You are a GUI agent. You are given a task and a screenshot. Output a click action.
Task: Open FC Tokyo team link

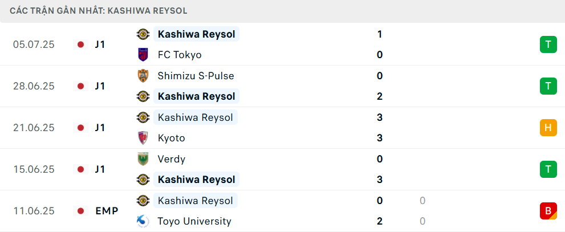(180, 55)
